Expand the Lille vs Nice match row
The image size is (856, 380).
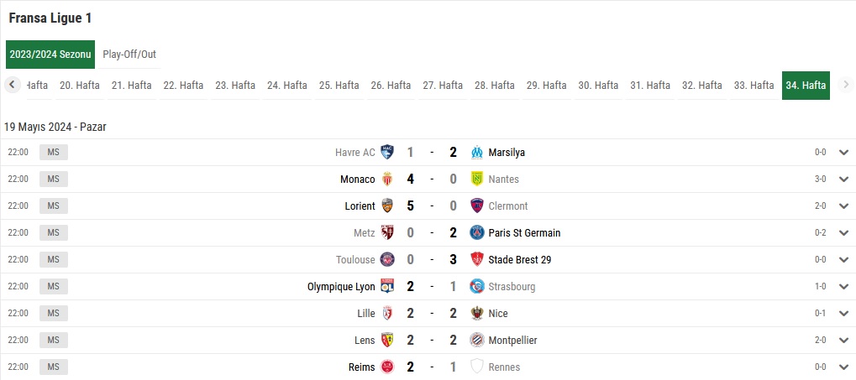pos(843,313)
